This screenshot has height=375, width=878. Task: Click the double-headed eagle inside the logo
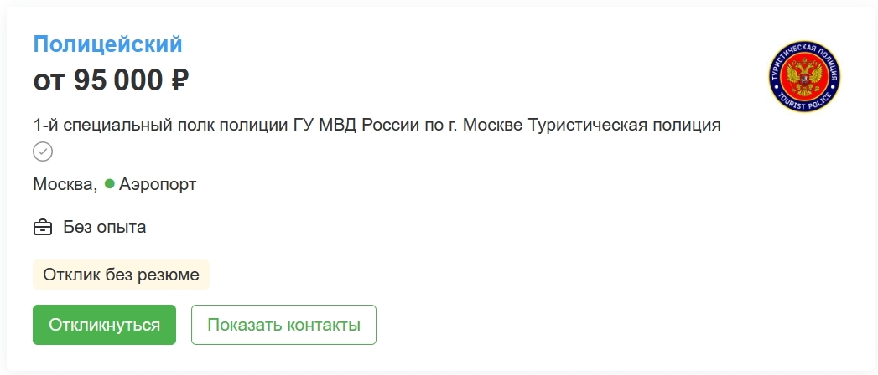pyautogui.click(x=804, y=79)
